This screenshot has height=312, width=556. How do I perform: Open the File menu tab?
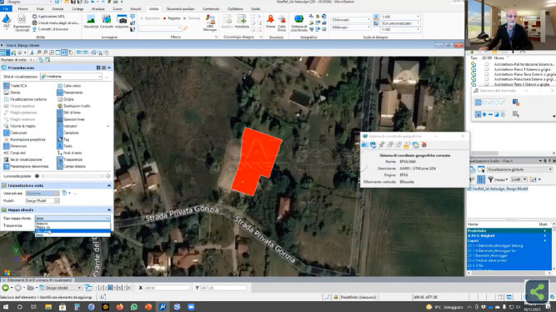tap(6, 8)
